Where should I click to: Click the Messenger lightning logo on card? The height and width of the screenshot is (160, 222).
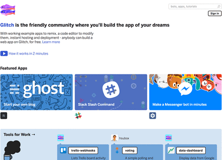pyautogui.click(x=185, y=89)
